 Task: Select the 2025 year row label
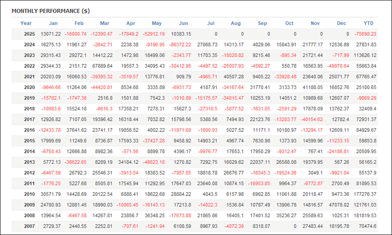click(30, 34)
